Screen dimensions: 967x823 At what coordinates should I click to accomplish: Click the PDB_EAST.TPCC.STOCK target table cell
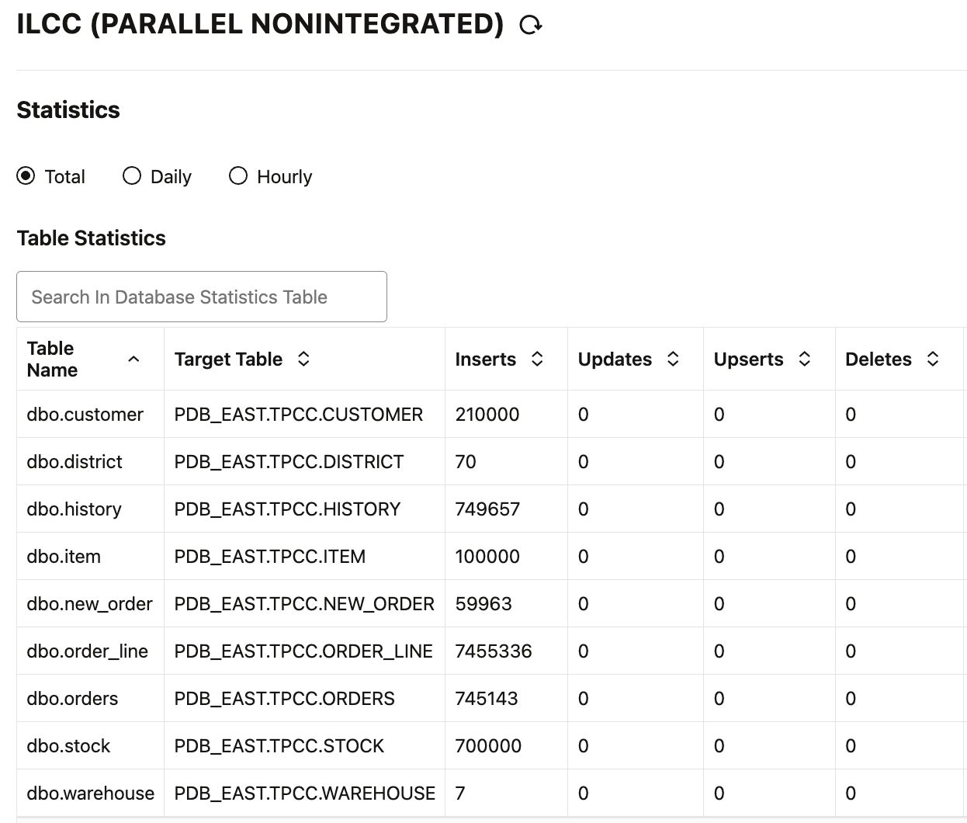click(x=279, y=746)
